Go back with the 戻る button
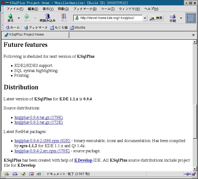 (x=10, y=18)
